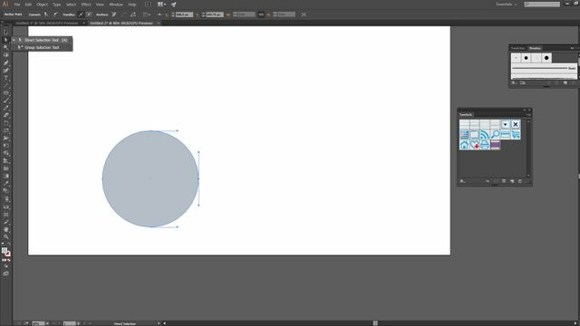Select the shopping cart symbol thumbnail
Image resolution: width=580 pixels, height=326 pixels.
point(516,135)
